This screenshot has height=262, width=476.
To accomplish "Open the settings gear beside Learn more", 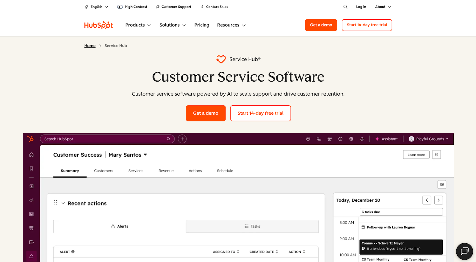I will point(436,155).
